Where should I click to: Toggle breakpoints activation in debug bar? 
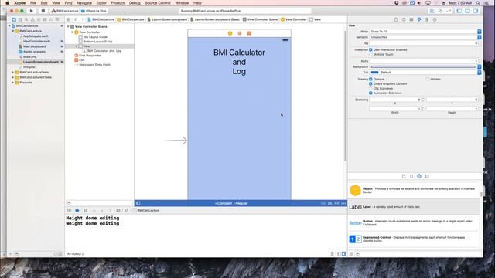pyautogui.click(x=77, y=210)
